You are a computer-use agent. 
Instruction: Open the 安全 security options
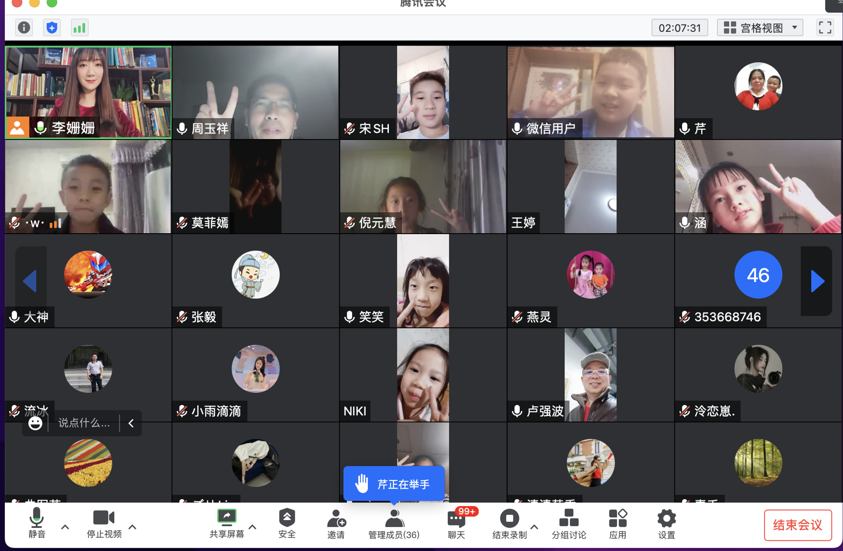287,524
